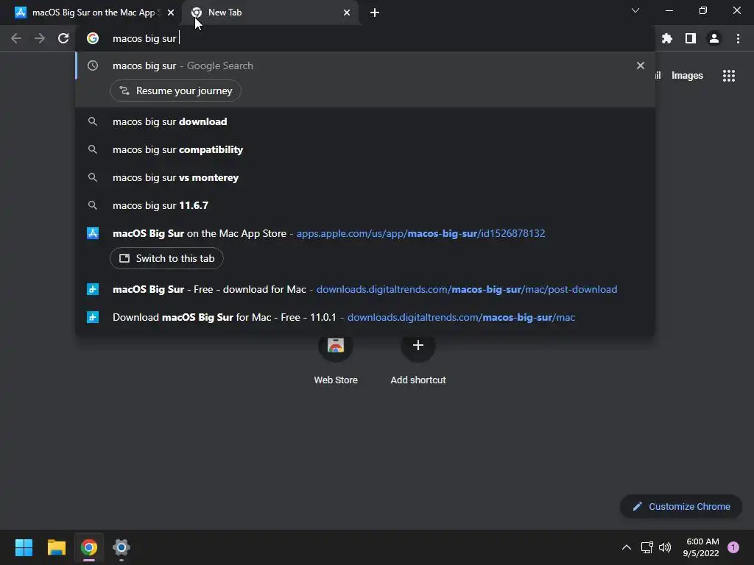Image resolution: width=754 pixels, height=565 pixels.
Task: Click the back navigation arrow
Action: [x=16, y=38]
